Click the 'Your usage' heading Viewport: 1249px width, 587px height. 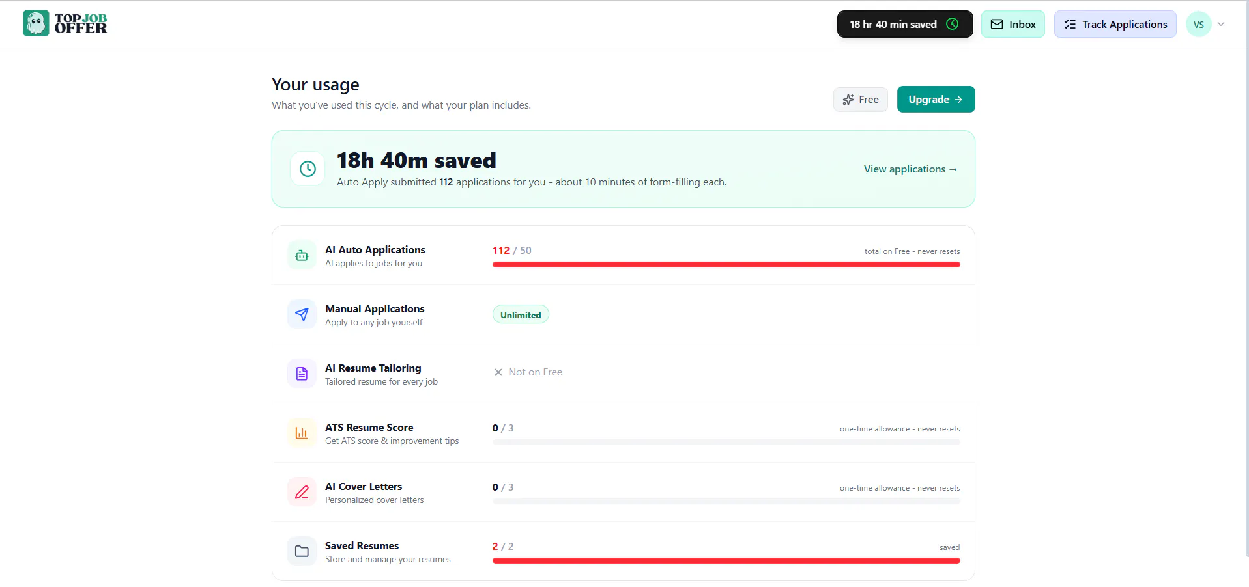pos(315,85)
